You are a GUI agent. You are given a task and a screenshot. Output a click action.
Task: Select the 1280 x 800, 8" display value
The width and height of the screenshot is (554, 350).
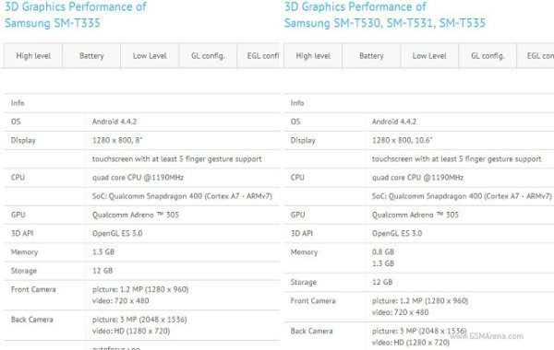tap(117, 140)
